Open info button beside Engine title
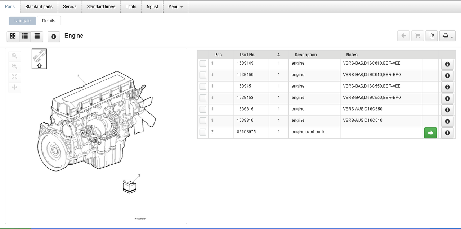The height and width of the screenshot is (229, 461). (54, 36)
